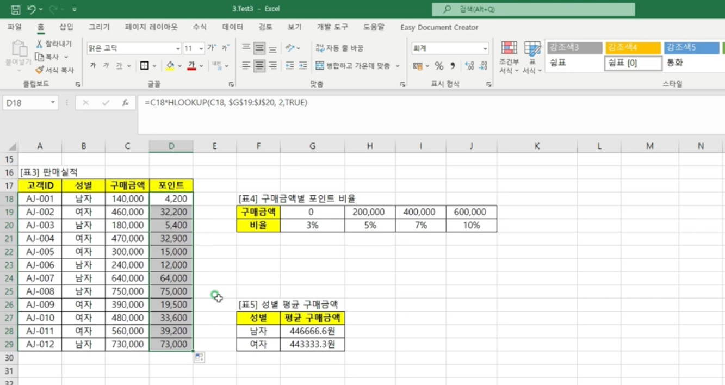This screenshot has width=725, height=385.
Task: Toggle underline formatting
Action: [120, 65]
